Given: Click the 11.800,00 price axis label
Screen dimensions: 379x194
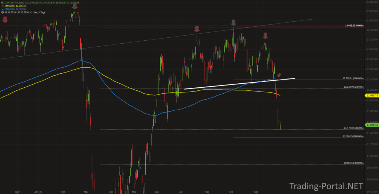Looking at the screenshot, I should [x=372, y=111].
